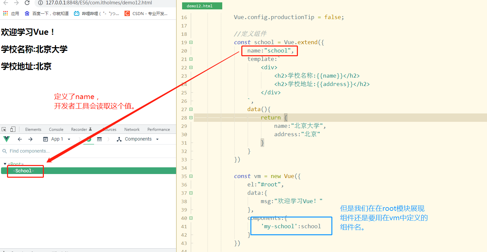The width and height of the screenshot is (487, 252).
Task: Open the Performance tab
Action: (x=159, y=130)
